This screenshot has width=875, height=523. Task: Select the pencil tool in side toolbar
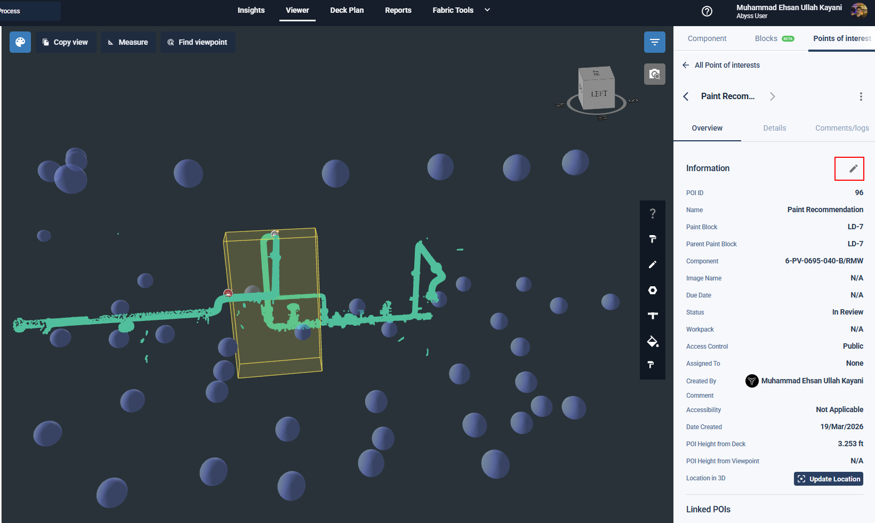[x=652, y=264]
